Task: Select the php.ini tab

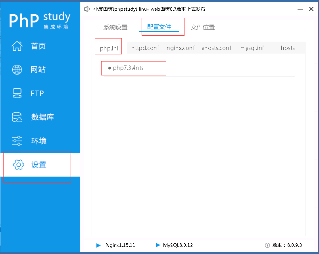Action: [109, 48]
